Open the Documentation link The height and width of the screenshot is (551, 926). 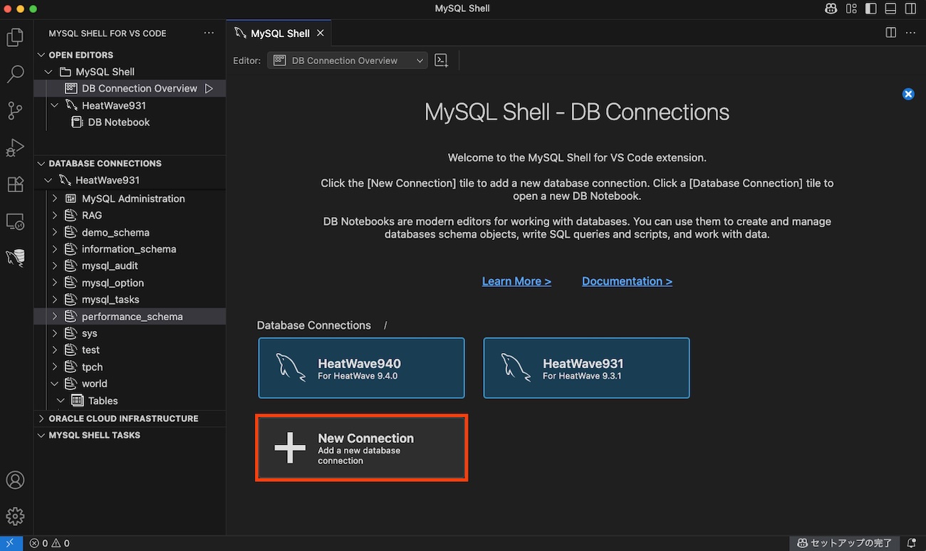coord(627,281)
